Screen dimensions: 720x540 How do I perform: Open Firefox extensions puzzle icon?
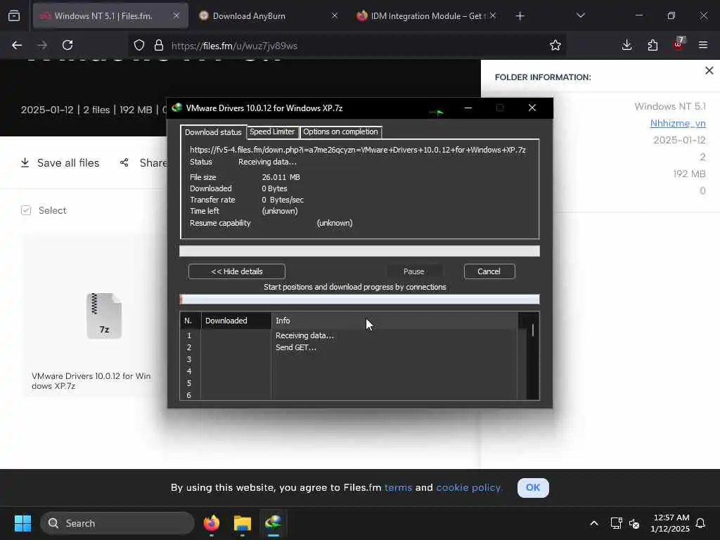click(x=652, y=45)
